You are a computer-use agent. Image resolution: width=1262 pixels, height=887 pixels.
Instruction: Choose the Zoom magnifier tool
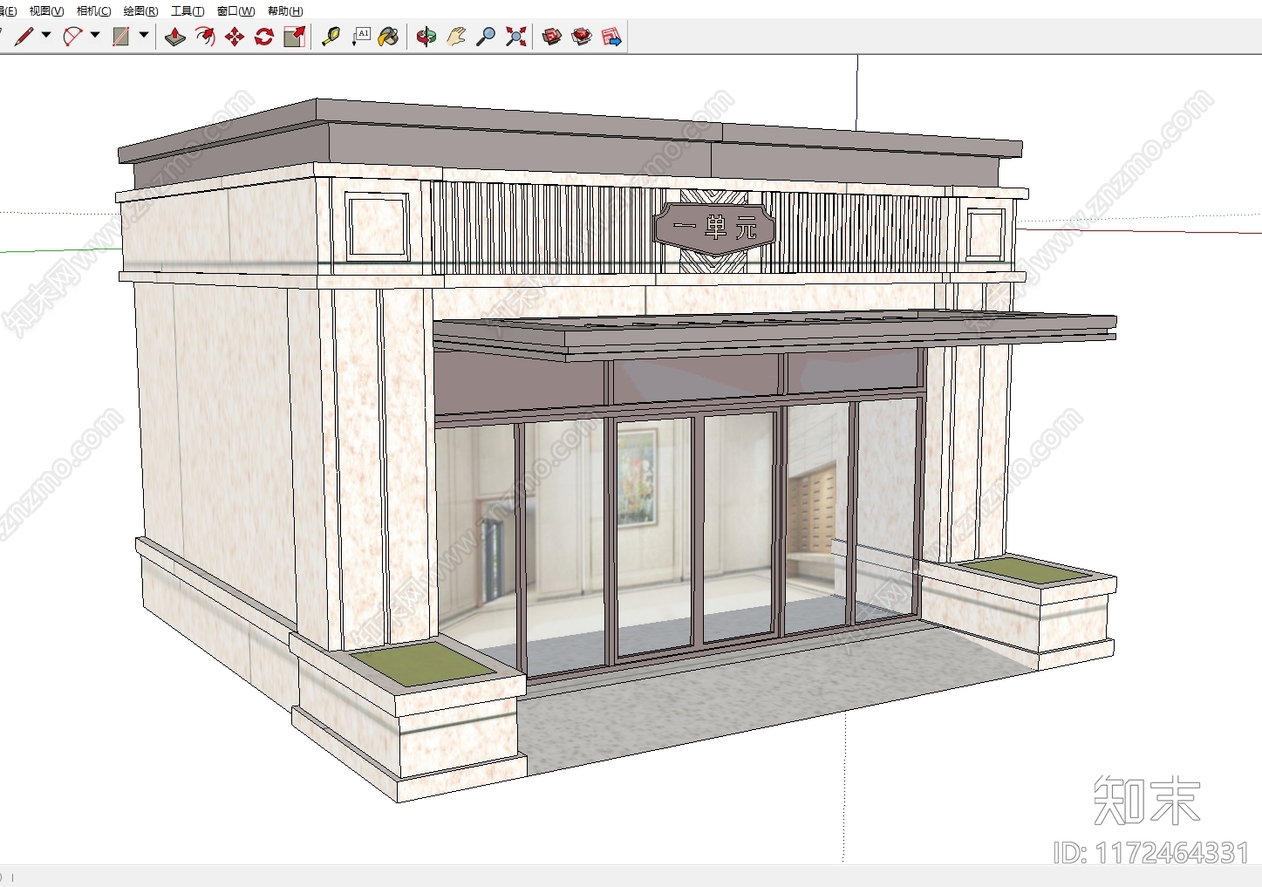point(486,37)
